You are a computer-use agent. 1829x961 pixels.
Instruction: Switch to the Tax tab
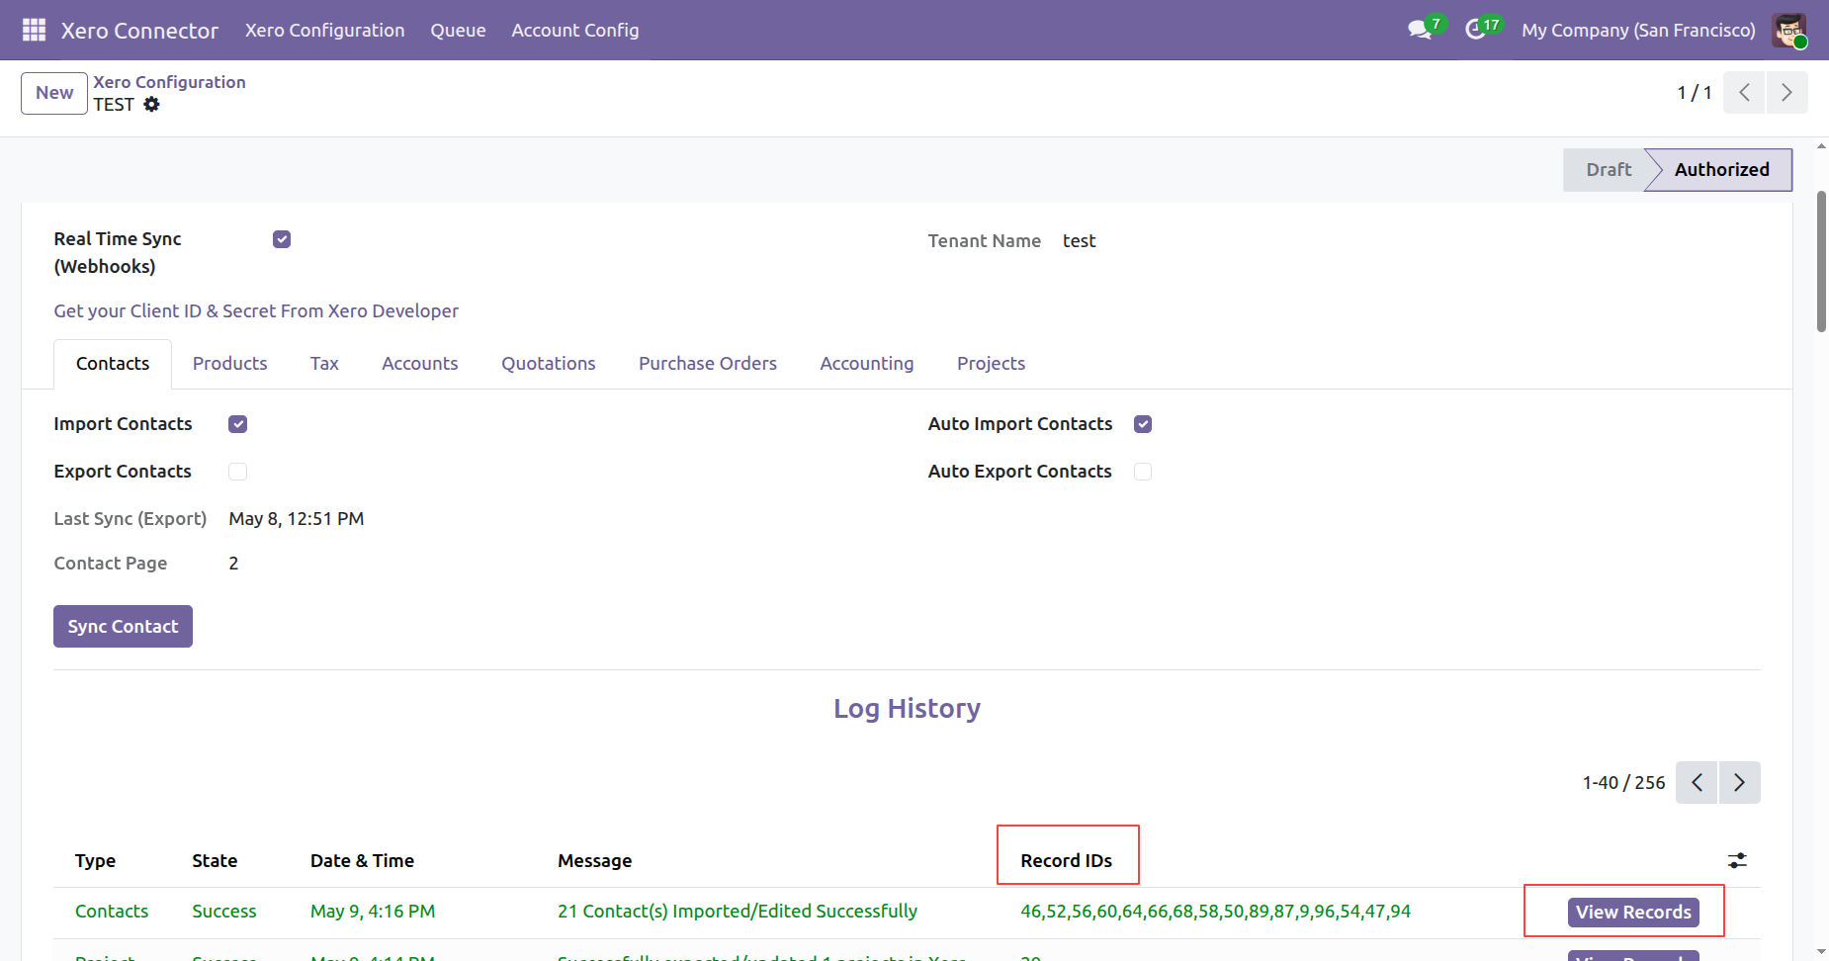[324, 364]
